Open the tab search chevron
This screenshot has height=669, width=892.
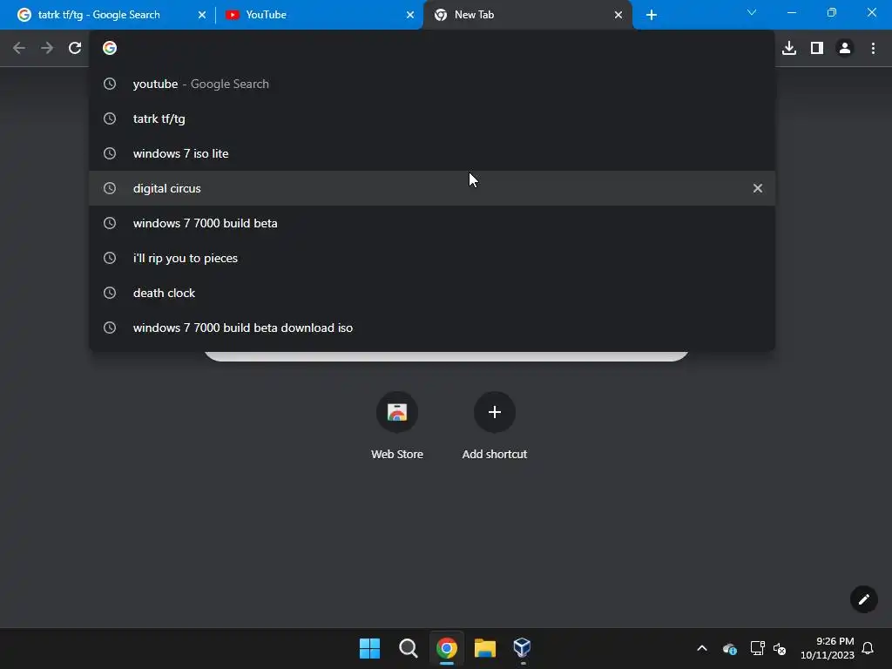pyautogui.click(x=752, y=12)
